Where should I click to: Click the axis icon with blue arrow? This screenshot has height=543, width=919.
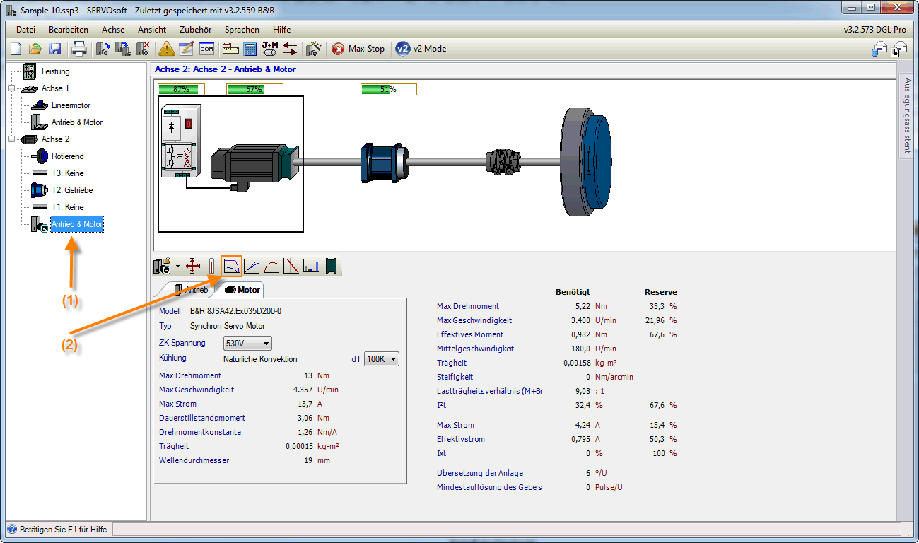pyautogui.click(x=103, y=49)
